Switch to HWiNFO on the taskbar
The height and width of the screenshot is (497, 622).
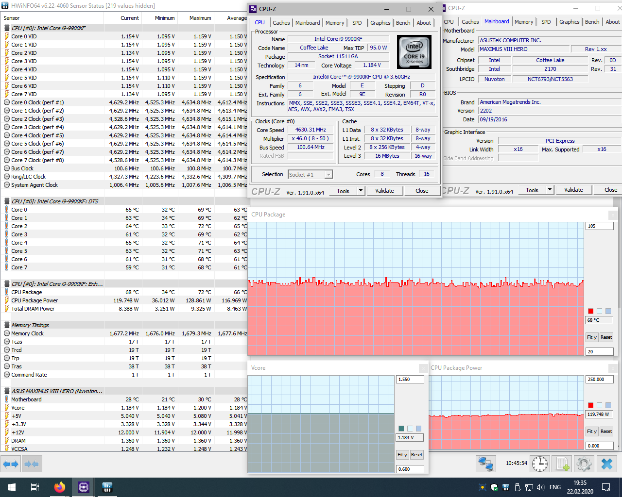(x=107, y=487)
